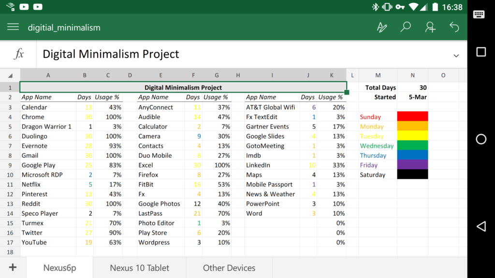Select the Sunday red color cell
495x278 pixels.
click(412, 116)
